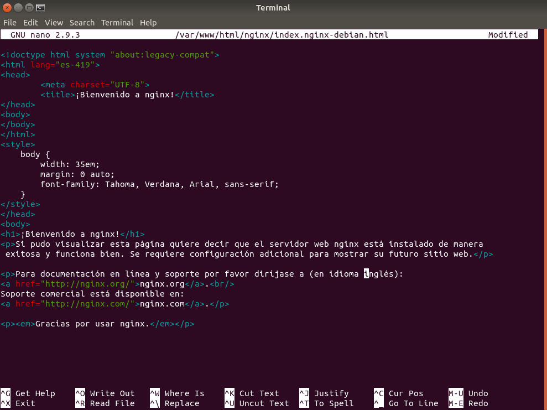This screenshot has width=547, height=410.
Task: Open the Terminal menu
Action: (x=117, y=23)
